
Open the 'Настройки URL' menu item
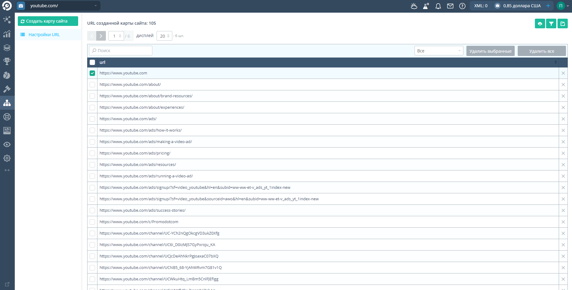click(x=44, y=35)
